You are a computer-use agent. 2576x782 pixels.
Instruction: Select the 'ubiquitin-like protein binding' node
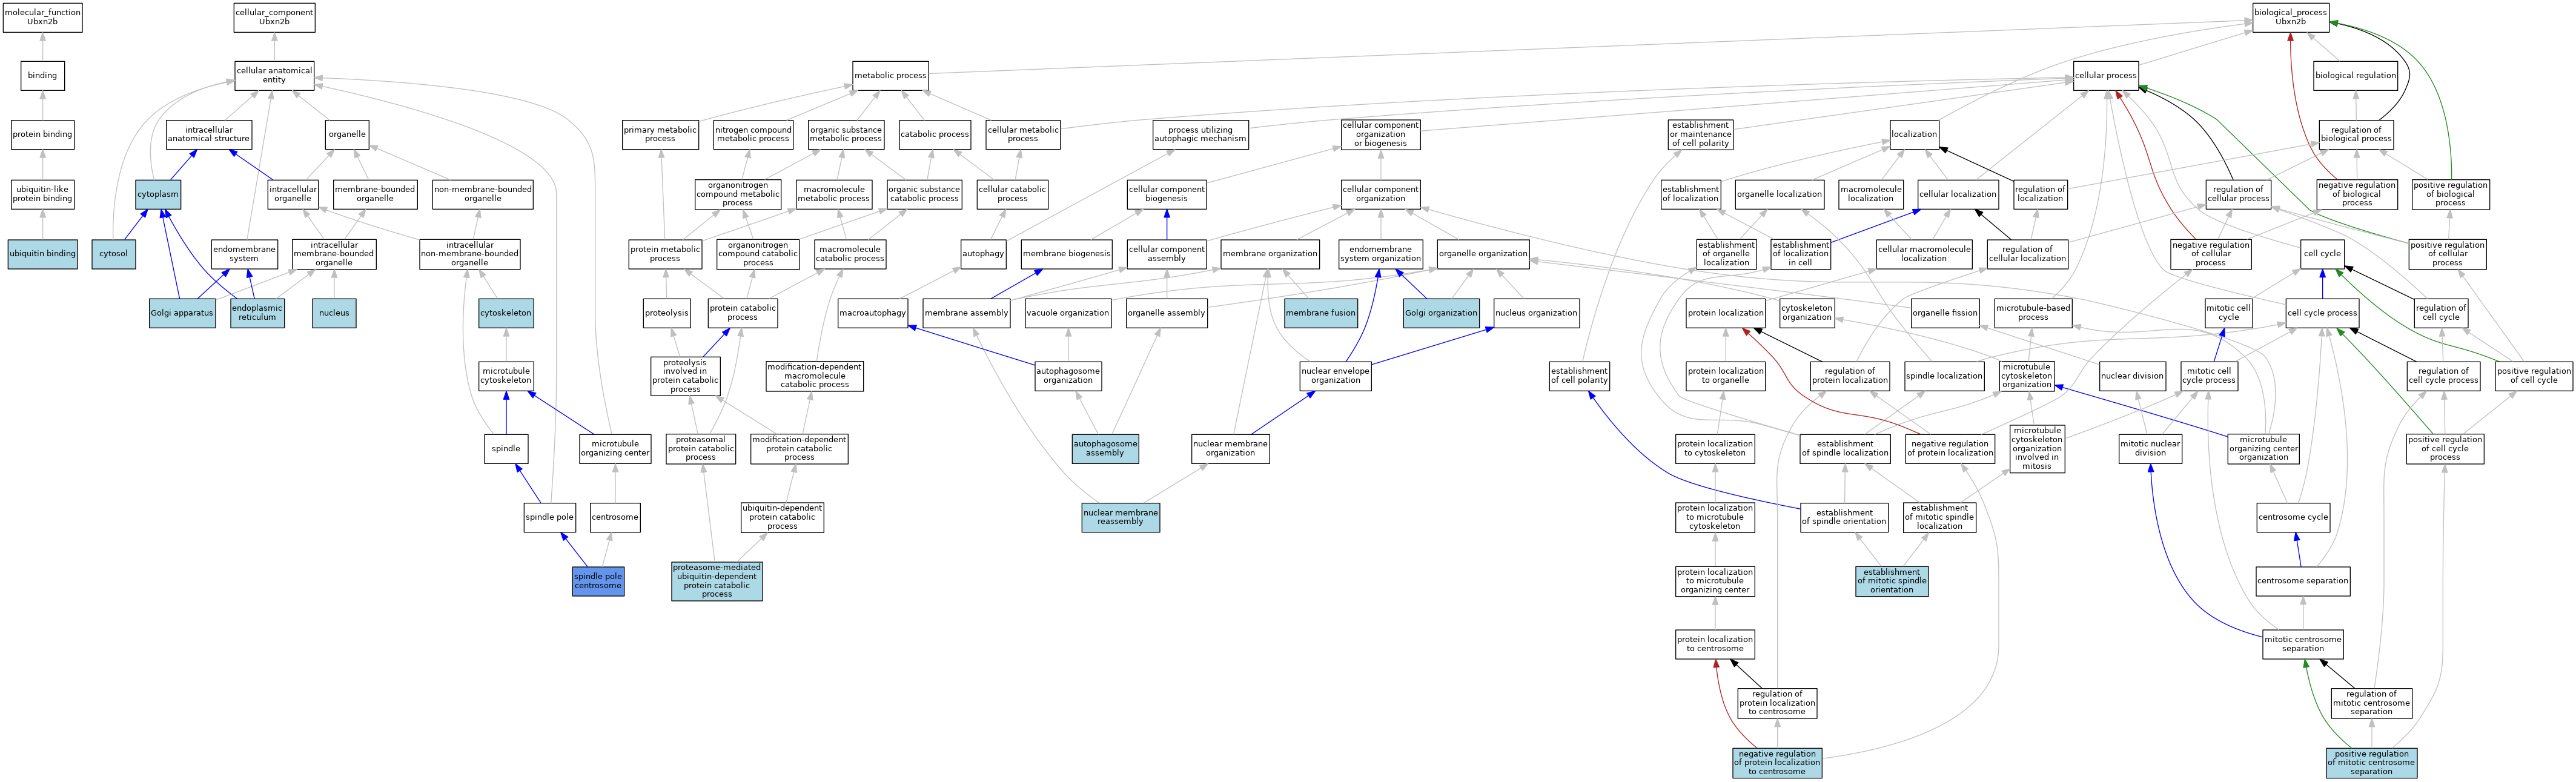pos(43,194)
